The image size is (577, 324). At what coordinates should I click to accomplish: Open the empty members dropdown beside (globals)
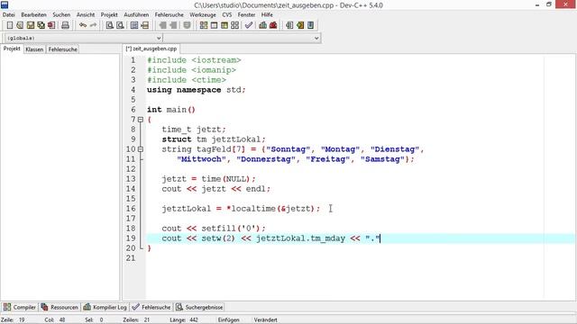[242, 38]
